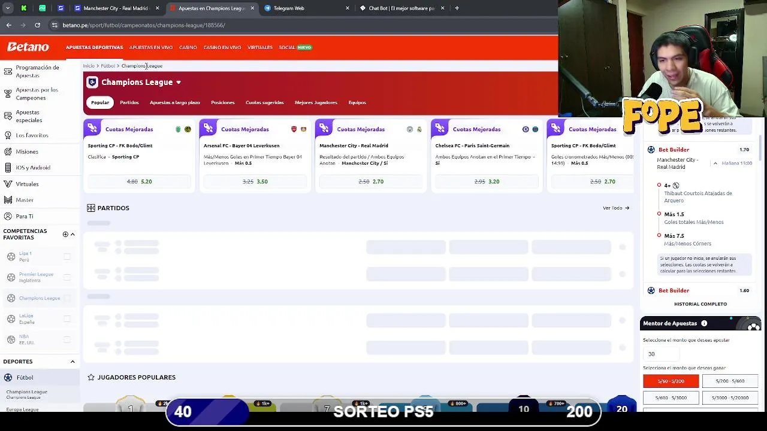Open the Virtuales V icon
Viewport: 767px width, 431px height.
point(8,184)
